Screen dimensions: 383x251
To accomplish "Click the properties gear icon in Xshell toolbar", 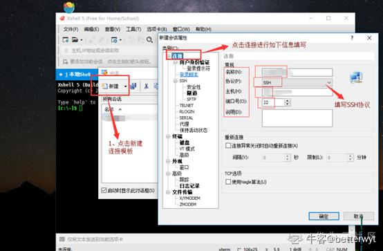I will 114,39.
